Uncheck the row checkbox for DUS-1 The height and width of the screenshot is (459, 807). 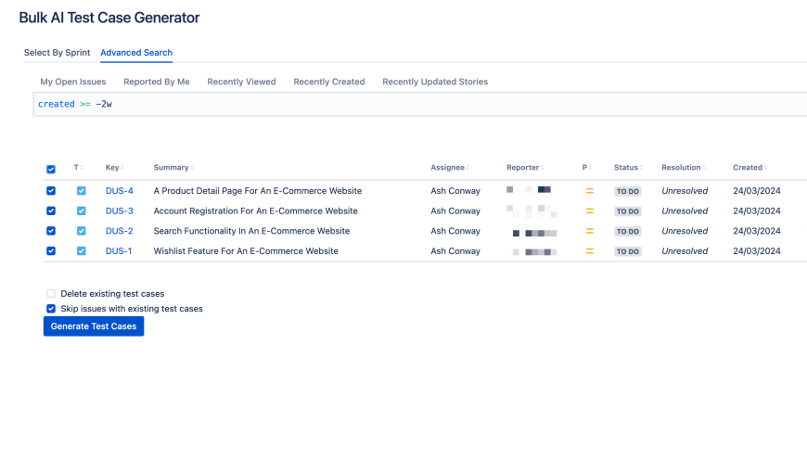click(x=51, y=251)
